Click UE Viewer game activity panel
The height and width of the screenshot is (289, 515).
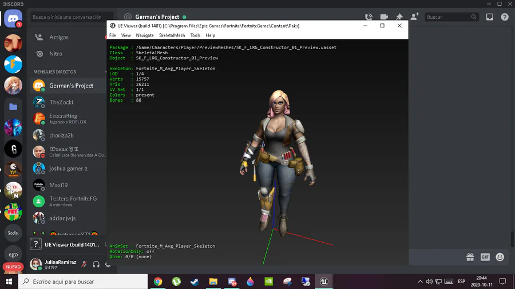point(68,244)
